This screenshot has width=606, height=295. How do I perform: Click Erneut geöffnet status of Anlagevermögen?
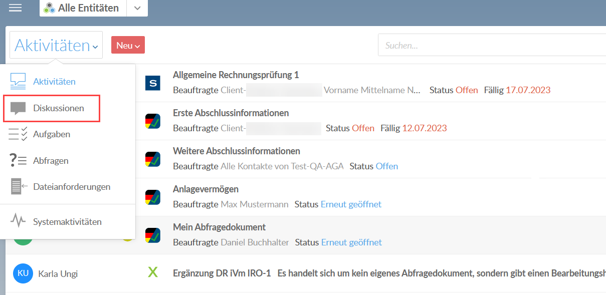coord(351,204)
